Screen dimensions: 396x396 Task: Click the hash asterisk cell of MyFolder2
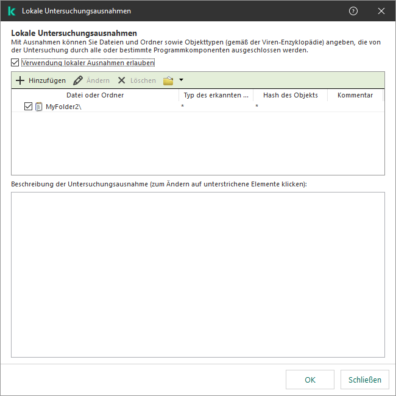click(256, 107)
